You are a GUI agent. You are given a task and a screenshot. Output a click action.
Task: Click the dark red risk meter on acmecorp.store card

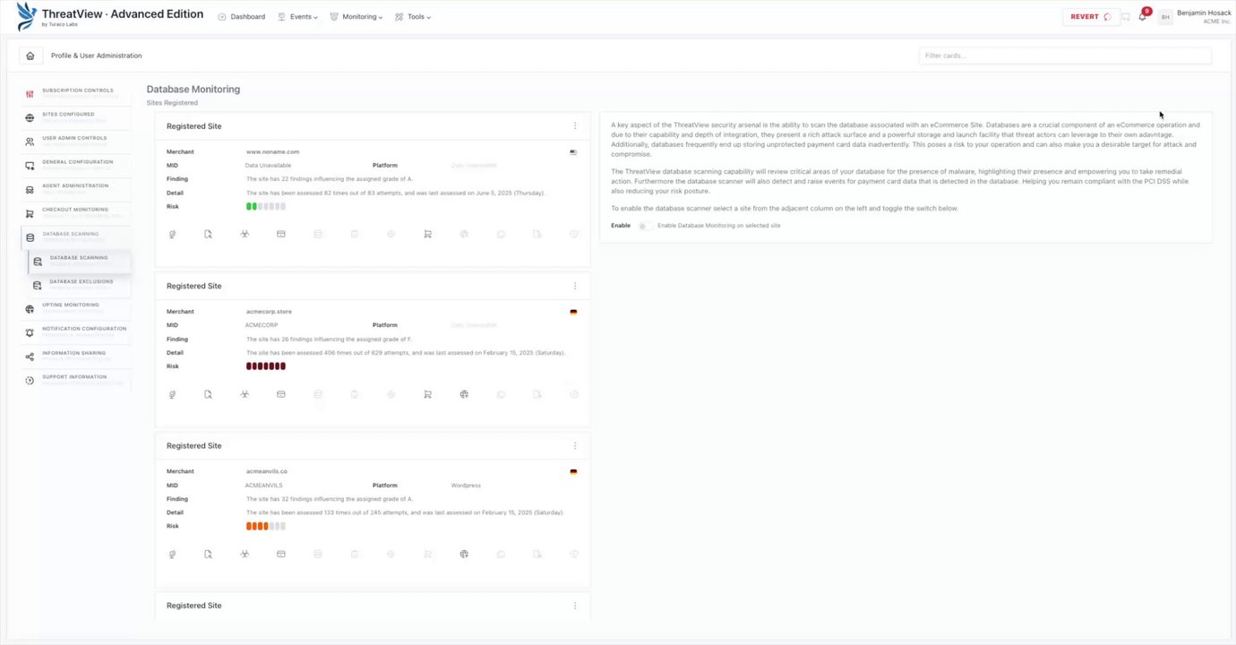click(x=266, y=365)
